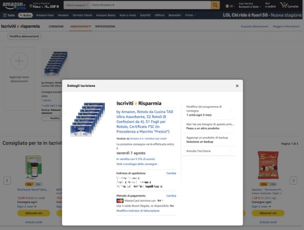Click the Modifica button on background subscription card
The image size is (304, 230).
click(52, 118)
